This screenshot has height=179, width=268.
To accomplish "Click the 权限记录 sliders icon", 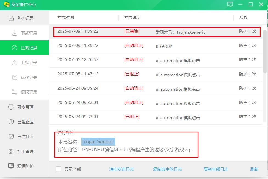I will (15, 92).
